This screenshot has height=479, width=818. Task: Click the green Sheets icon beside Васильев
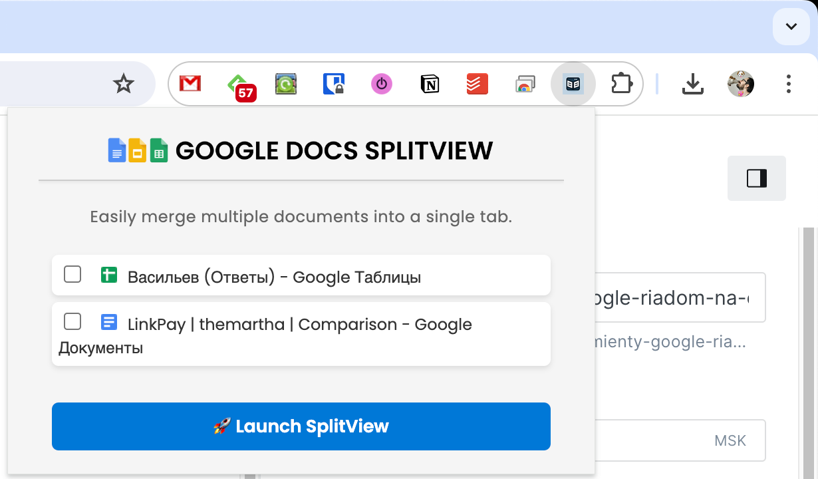tap(109, 274)
